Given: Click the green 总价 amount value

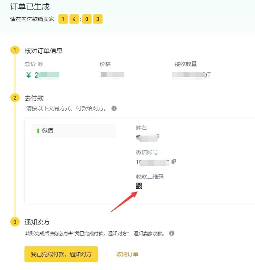Looking at the screenshot, I should [x=43, y=75].
